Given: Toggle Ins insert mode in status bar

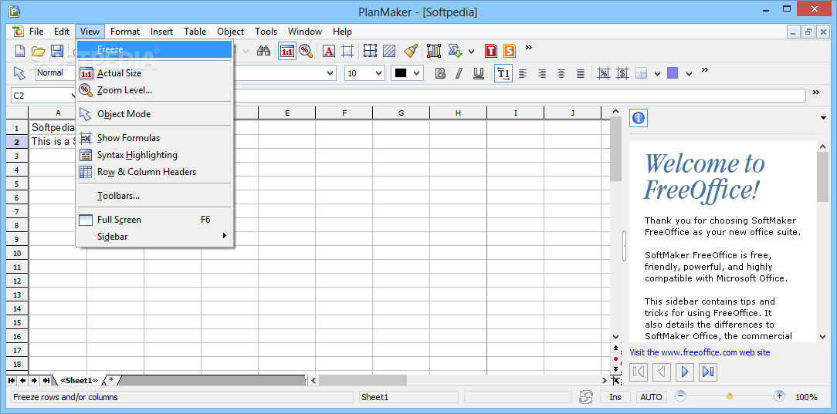Looking at the screenshot, I should tap(615, 397).
